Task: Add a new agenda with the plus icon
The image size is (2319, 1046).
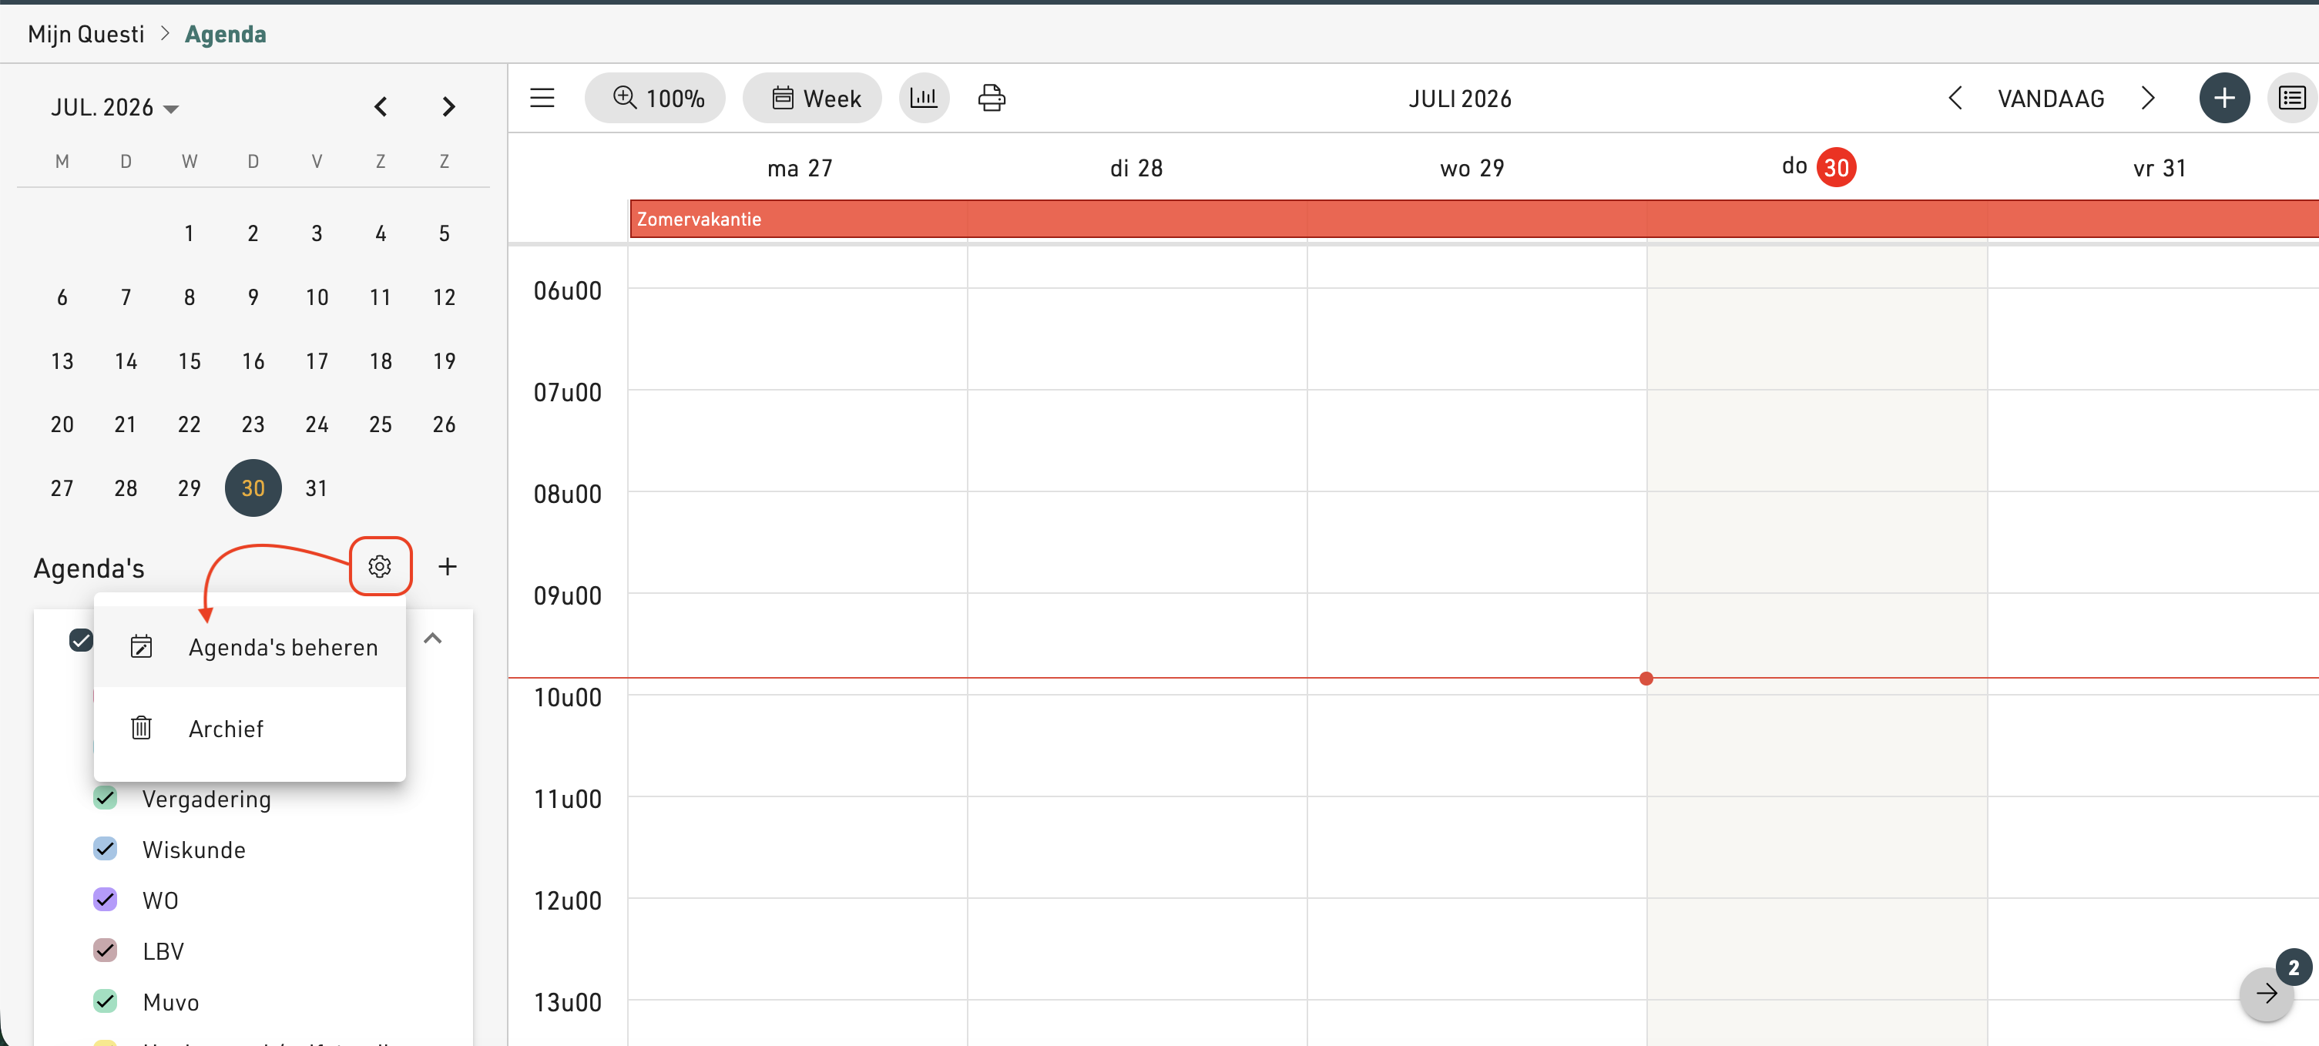Action: click(448, 566)
